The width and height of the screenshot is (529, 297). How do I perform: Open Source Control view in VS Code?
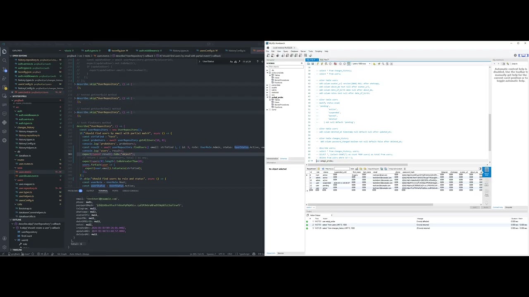coord(4,69)
